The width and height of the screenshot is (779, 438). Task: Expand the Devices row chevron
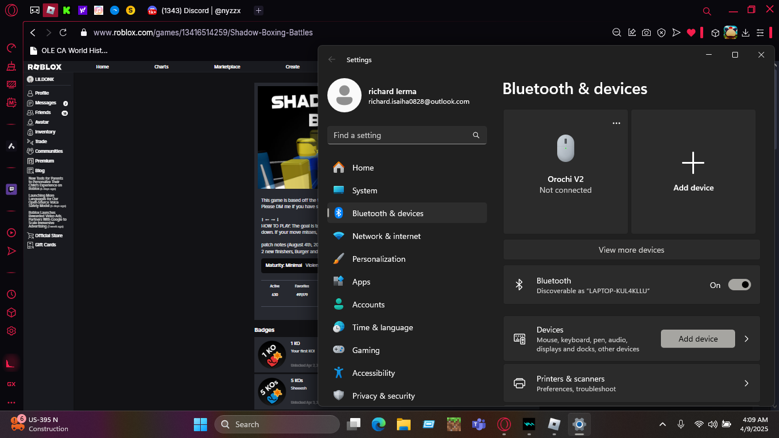click(746, 339)
